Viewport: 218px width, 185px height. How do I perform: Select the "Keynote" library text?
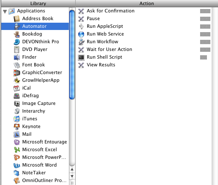coord(31,127)
